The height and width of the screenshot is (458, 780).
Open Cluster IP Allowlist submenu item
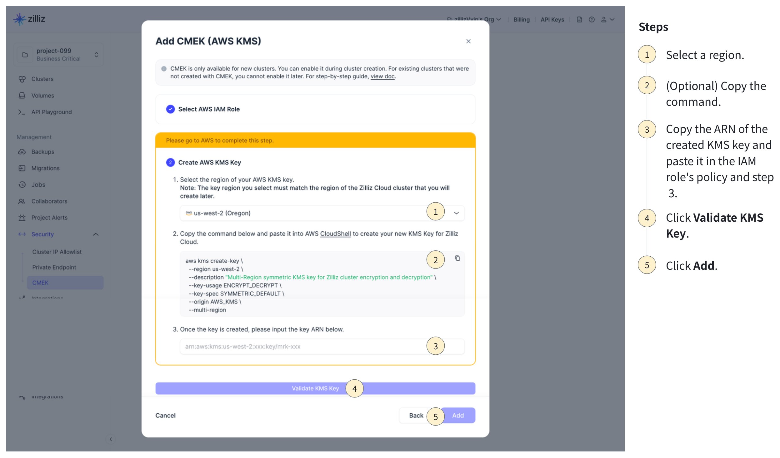point(57,252)
